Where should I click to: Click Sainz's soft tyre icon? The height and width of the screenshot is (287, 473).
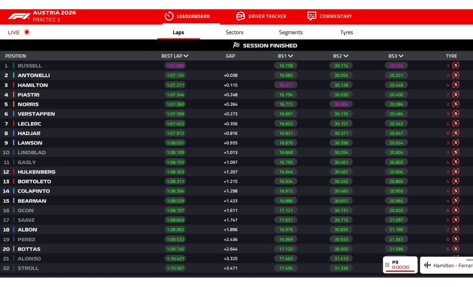(456, 220)
